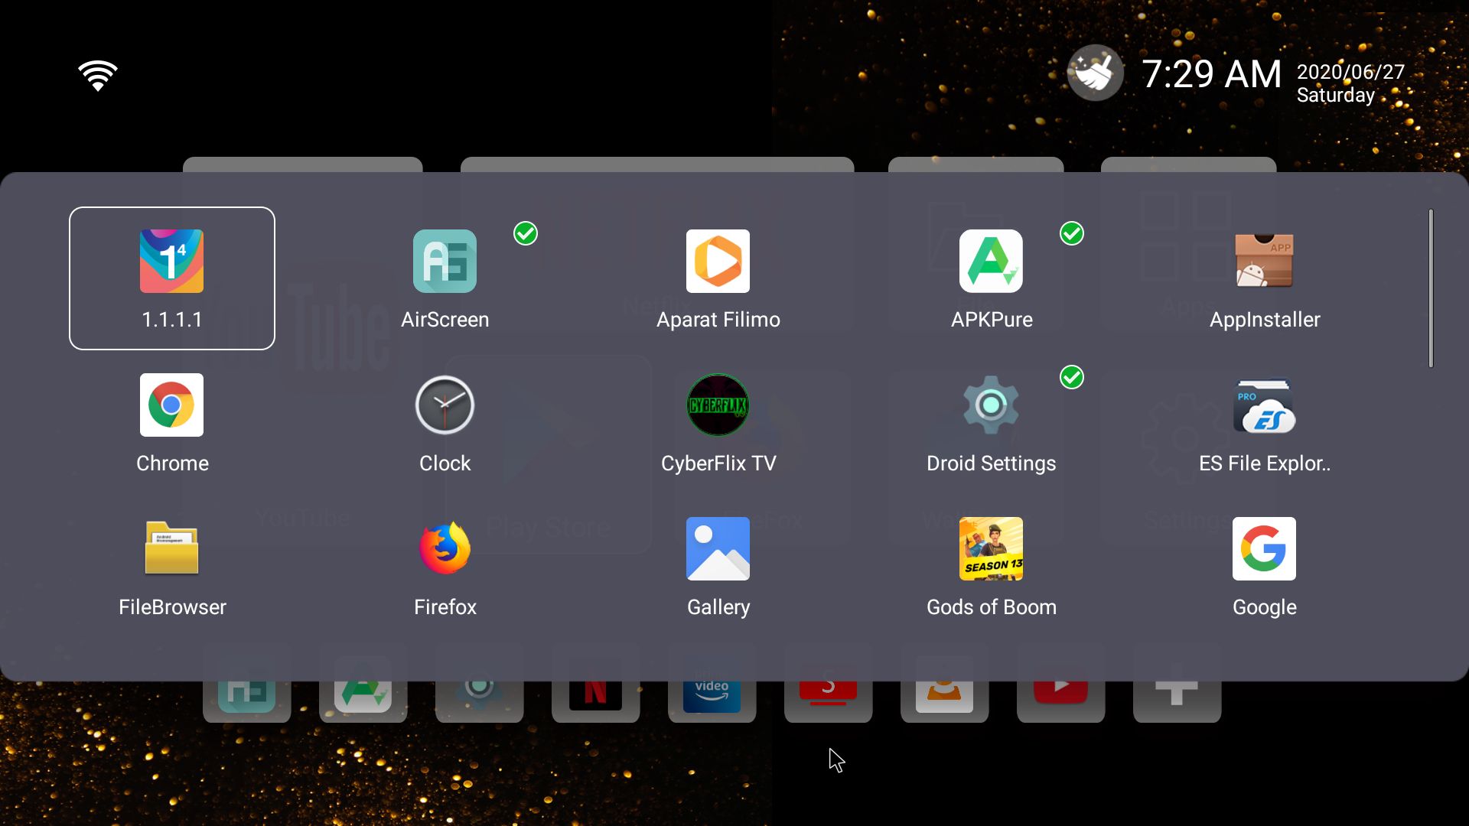
Task: Select the APKPure app tile
Action: (x=991, y=262)
